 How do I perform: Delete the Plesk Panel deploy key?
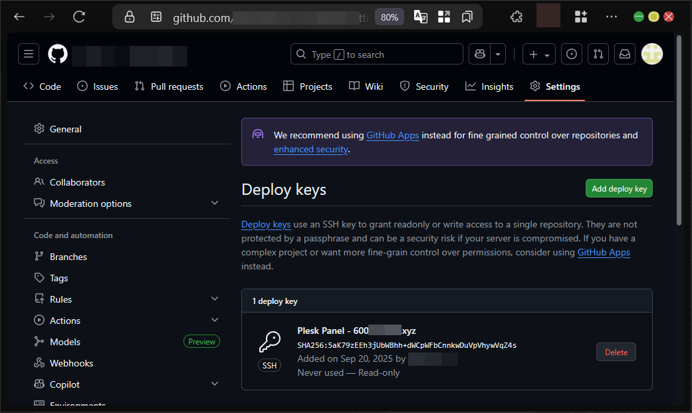pos(616,352)
